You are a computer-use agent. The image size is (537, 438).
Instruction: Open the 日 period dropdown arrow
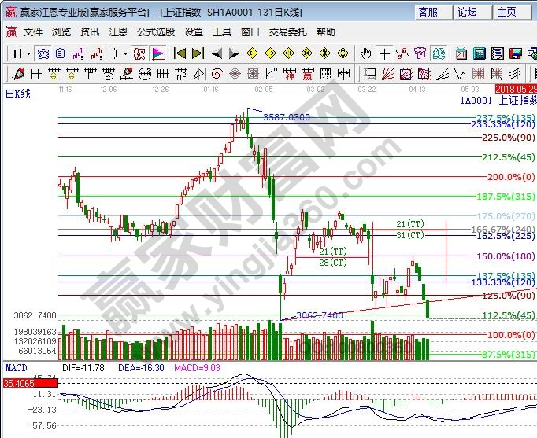[x=29, y=53]
